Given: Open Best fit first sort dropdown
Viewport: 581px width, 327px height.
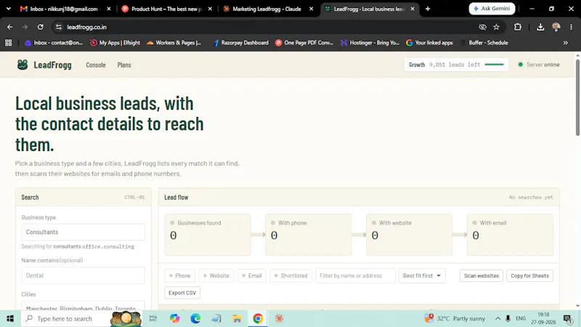Looking at the screenshot, I should (422, 275).
